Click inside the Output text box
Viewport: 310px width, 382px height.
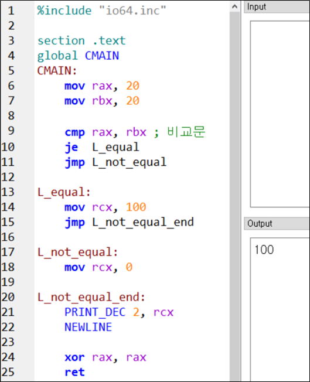[x=280, y=309]
